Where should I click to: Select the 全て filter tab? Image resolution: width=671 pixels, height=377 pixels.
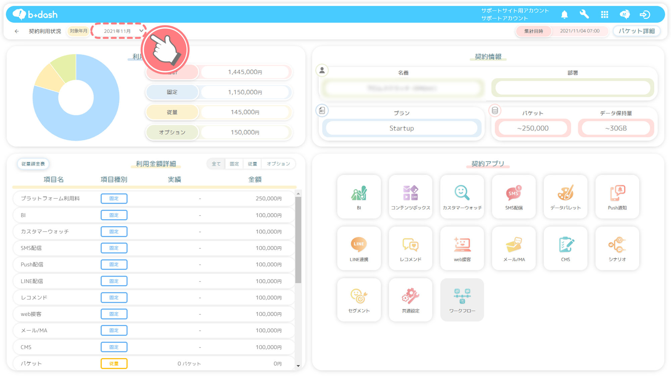tap(216, 164)
